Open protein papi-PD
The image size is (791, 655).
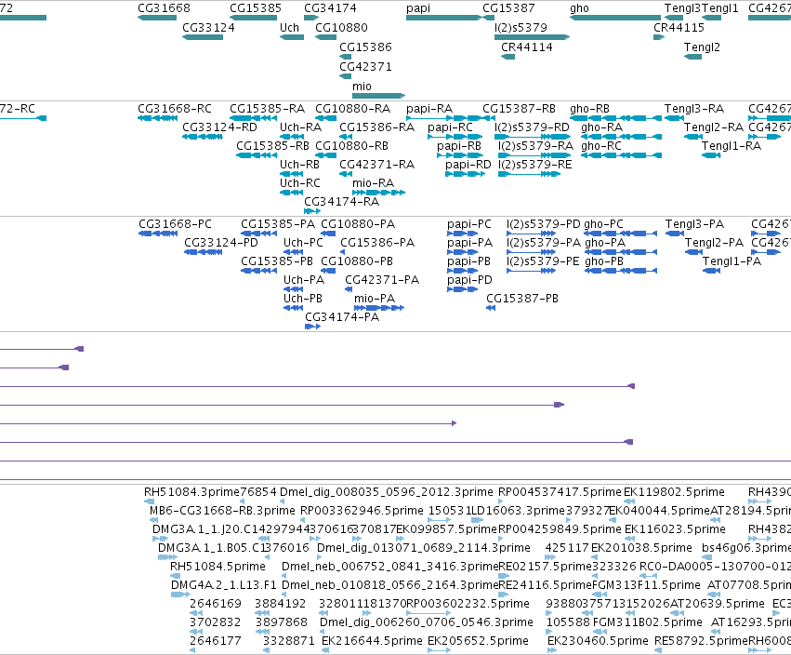pos(469,280)
